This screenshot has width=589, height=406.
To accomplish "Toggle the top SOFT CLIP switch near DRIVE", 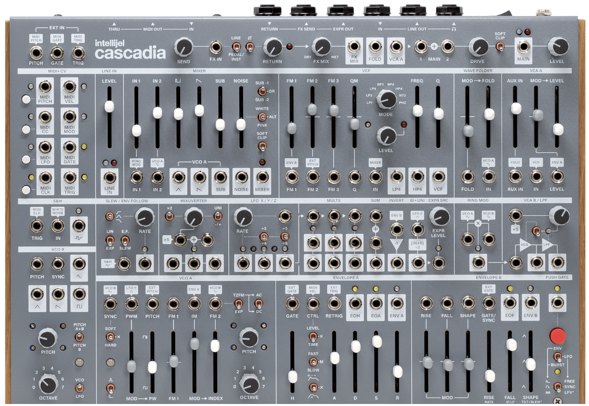I will [500, 47].
